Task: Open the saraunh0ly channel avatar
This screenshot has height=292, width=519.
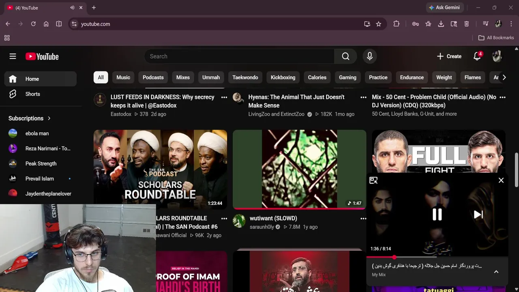Action: (239, 221)
